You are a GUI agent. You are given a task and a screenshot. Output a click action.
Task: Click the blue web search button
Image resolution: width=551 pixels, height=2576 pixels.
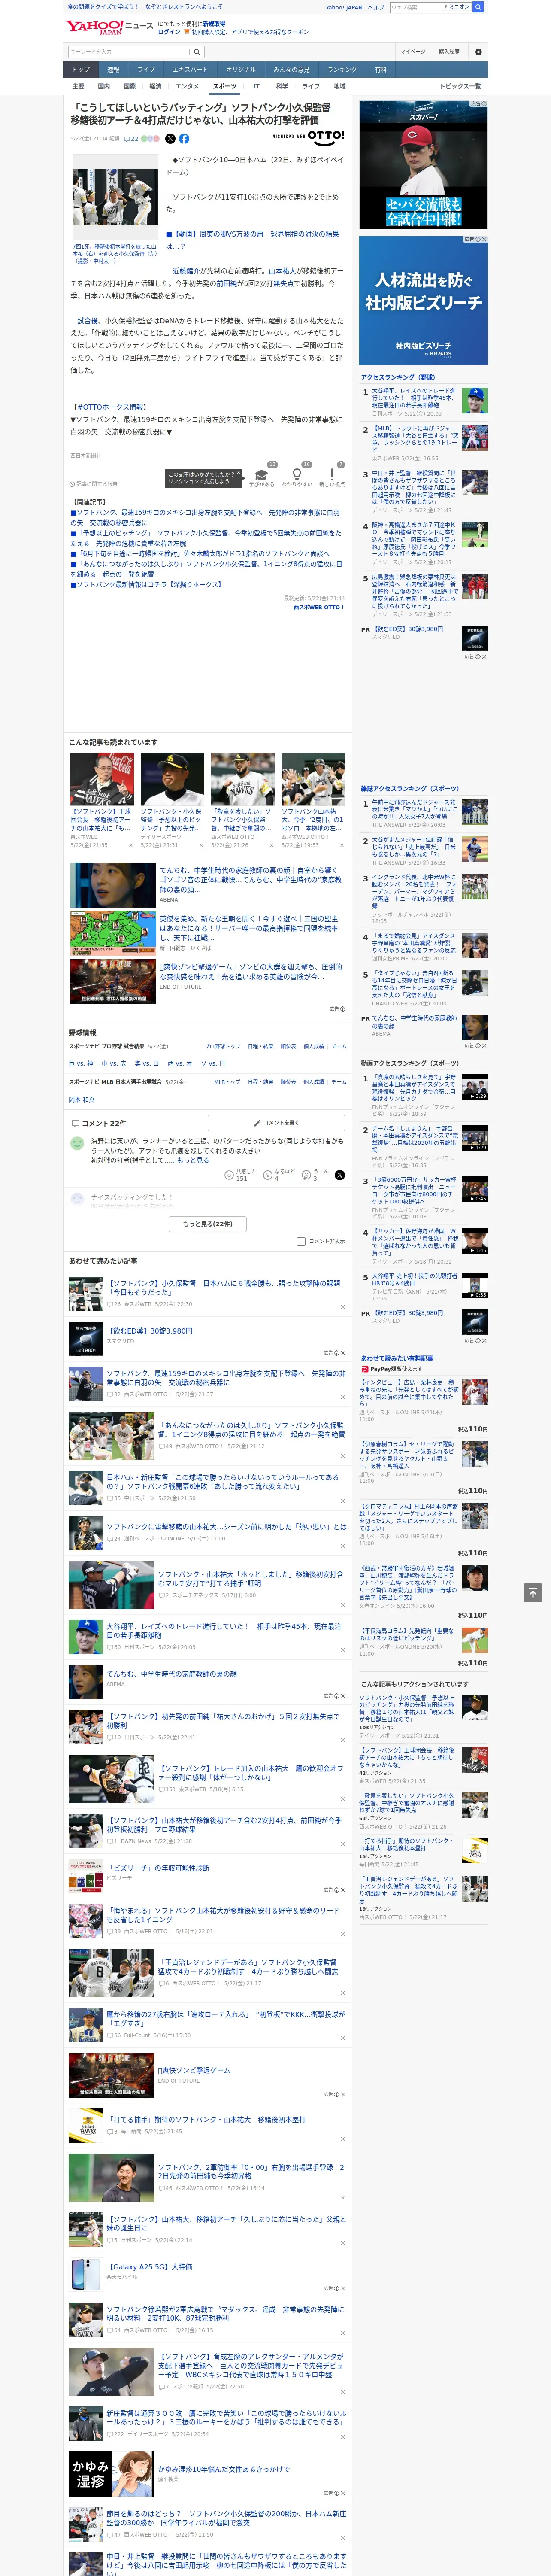click(x=478, y=7)
